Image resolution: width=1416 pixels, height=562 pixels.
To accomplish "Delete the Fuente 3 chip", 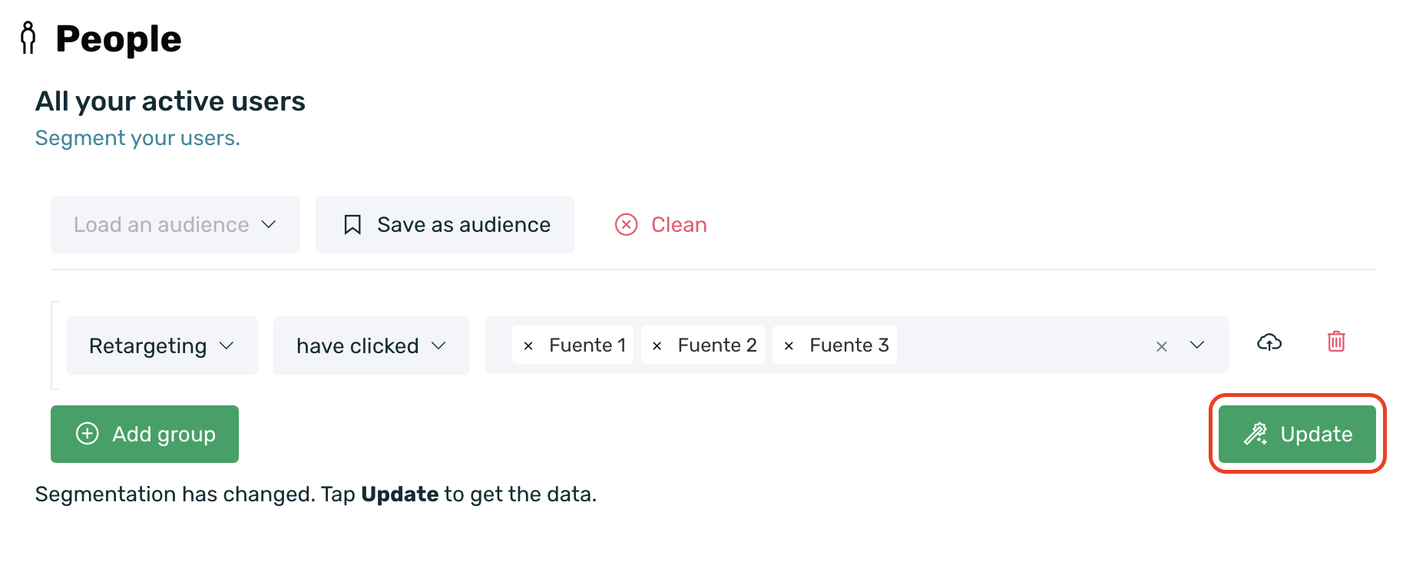I will (789, 346).
